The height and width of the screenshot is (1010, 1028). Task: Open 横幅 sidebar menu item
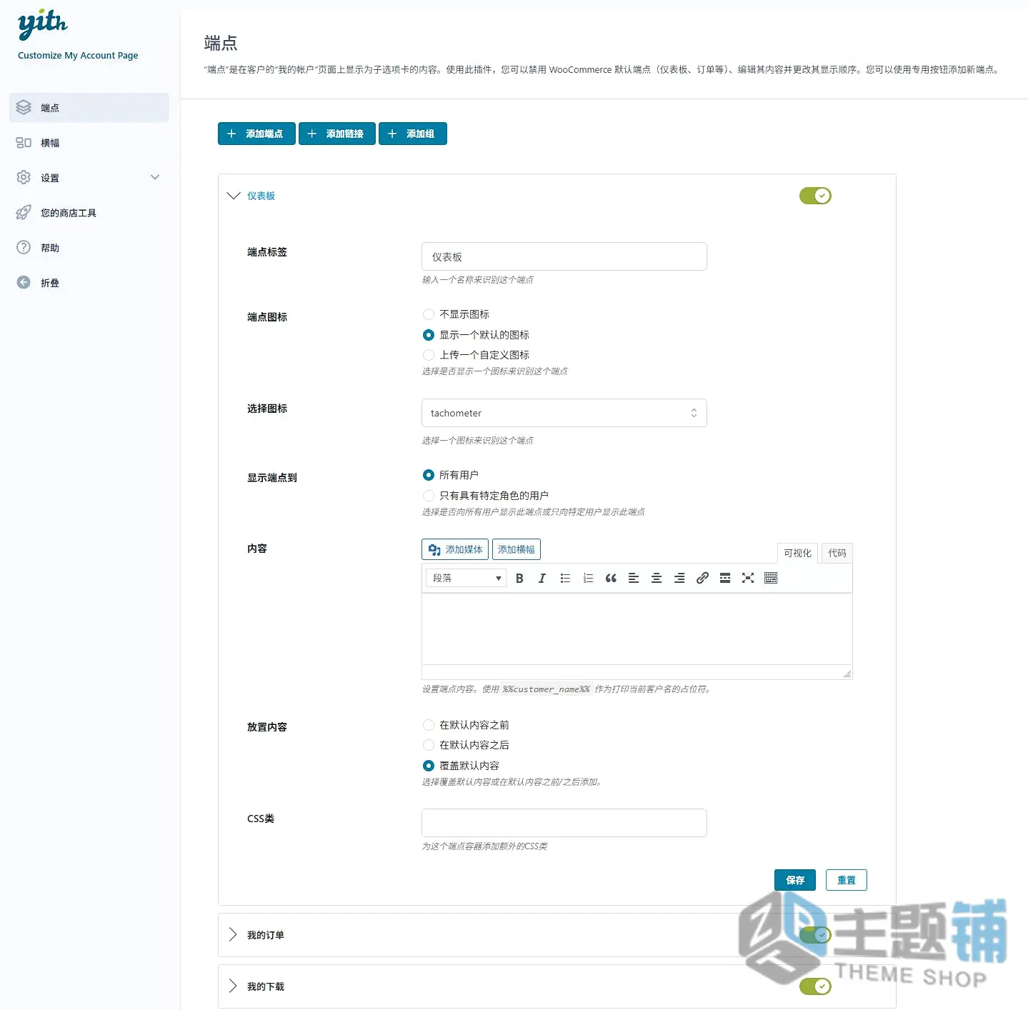(x=89, y=142)
